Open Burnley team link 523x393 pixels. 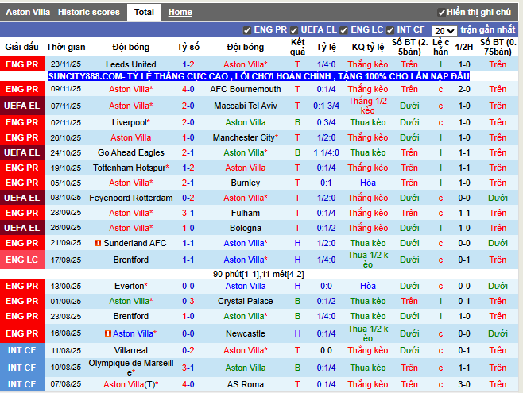click(x=246, y=183)
